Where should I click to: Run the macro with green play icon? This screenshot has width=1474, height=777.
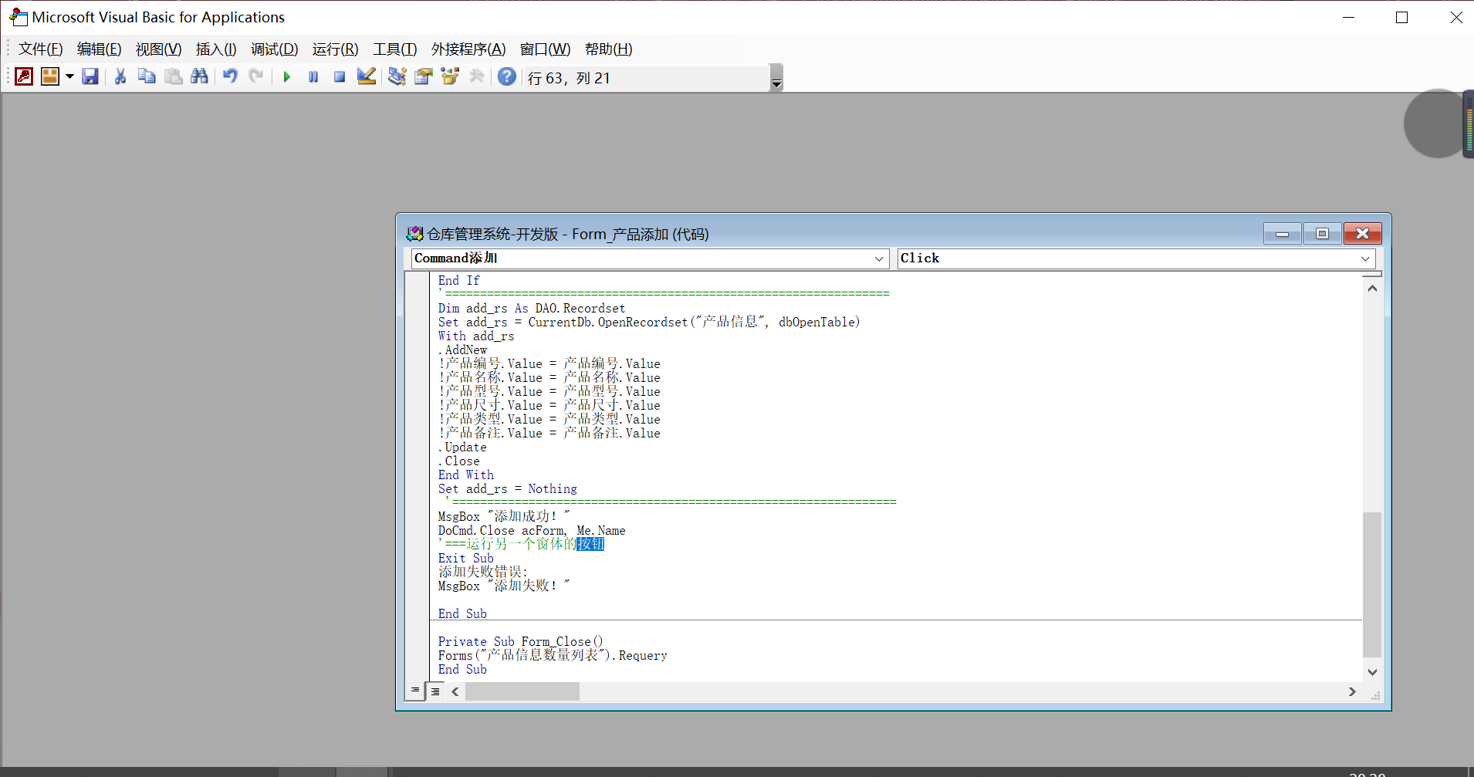pyautogui.click(x=287, y=76)
